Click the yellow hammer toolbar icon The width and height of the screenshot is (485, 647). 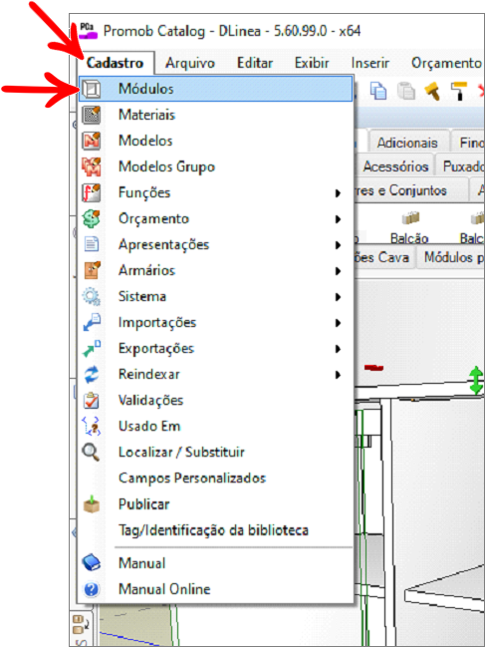click(432, 91)
